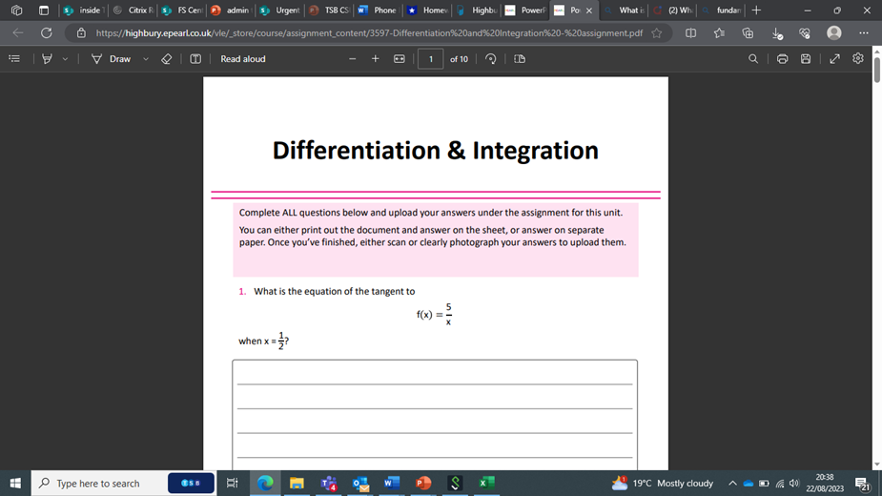Switch to the "Urgent" tab
882x496 pixels.
click(280, 10)
